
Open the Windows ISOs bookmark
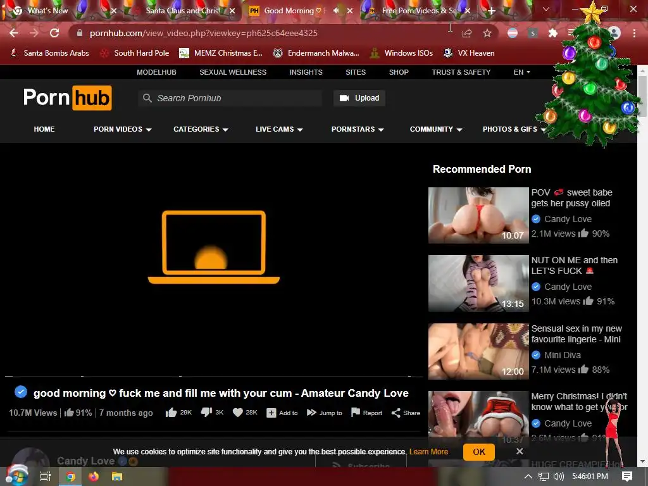[402, 53]
